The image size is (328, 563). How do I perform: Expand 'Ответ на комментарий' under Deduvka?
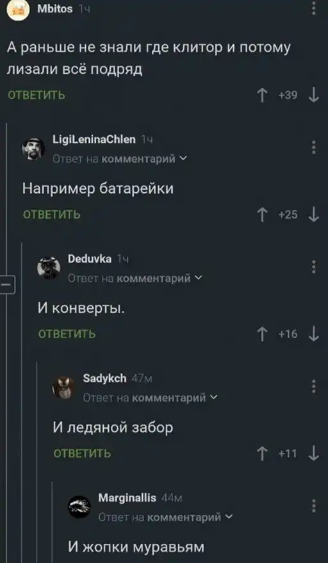pyautogui.click(x=135, y=278)
